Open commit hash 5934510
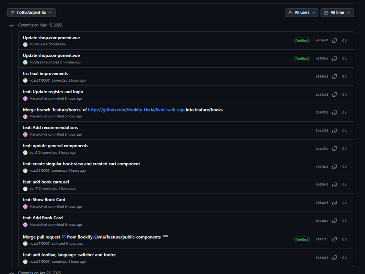 tap(322, 113)
